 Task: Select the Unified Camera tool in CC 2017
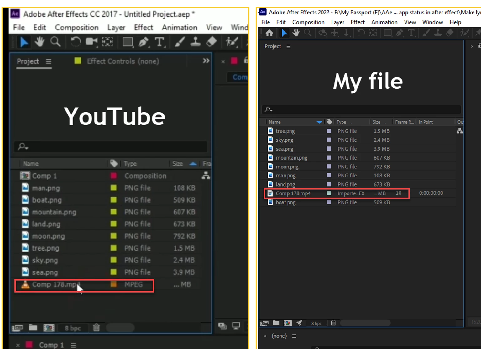pyautogui.click(x=91, y=42)
